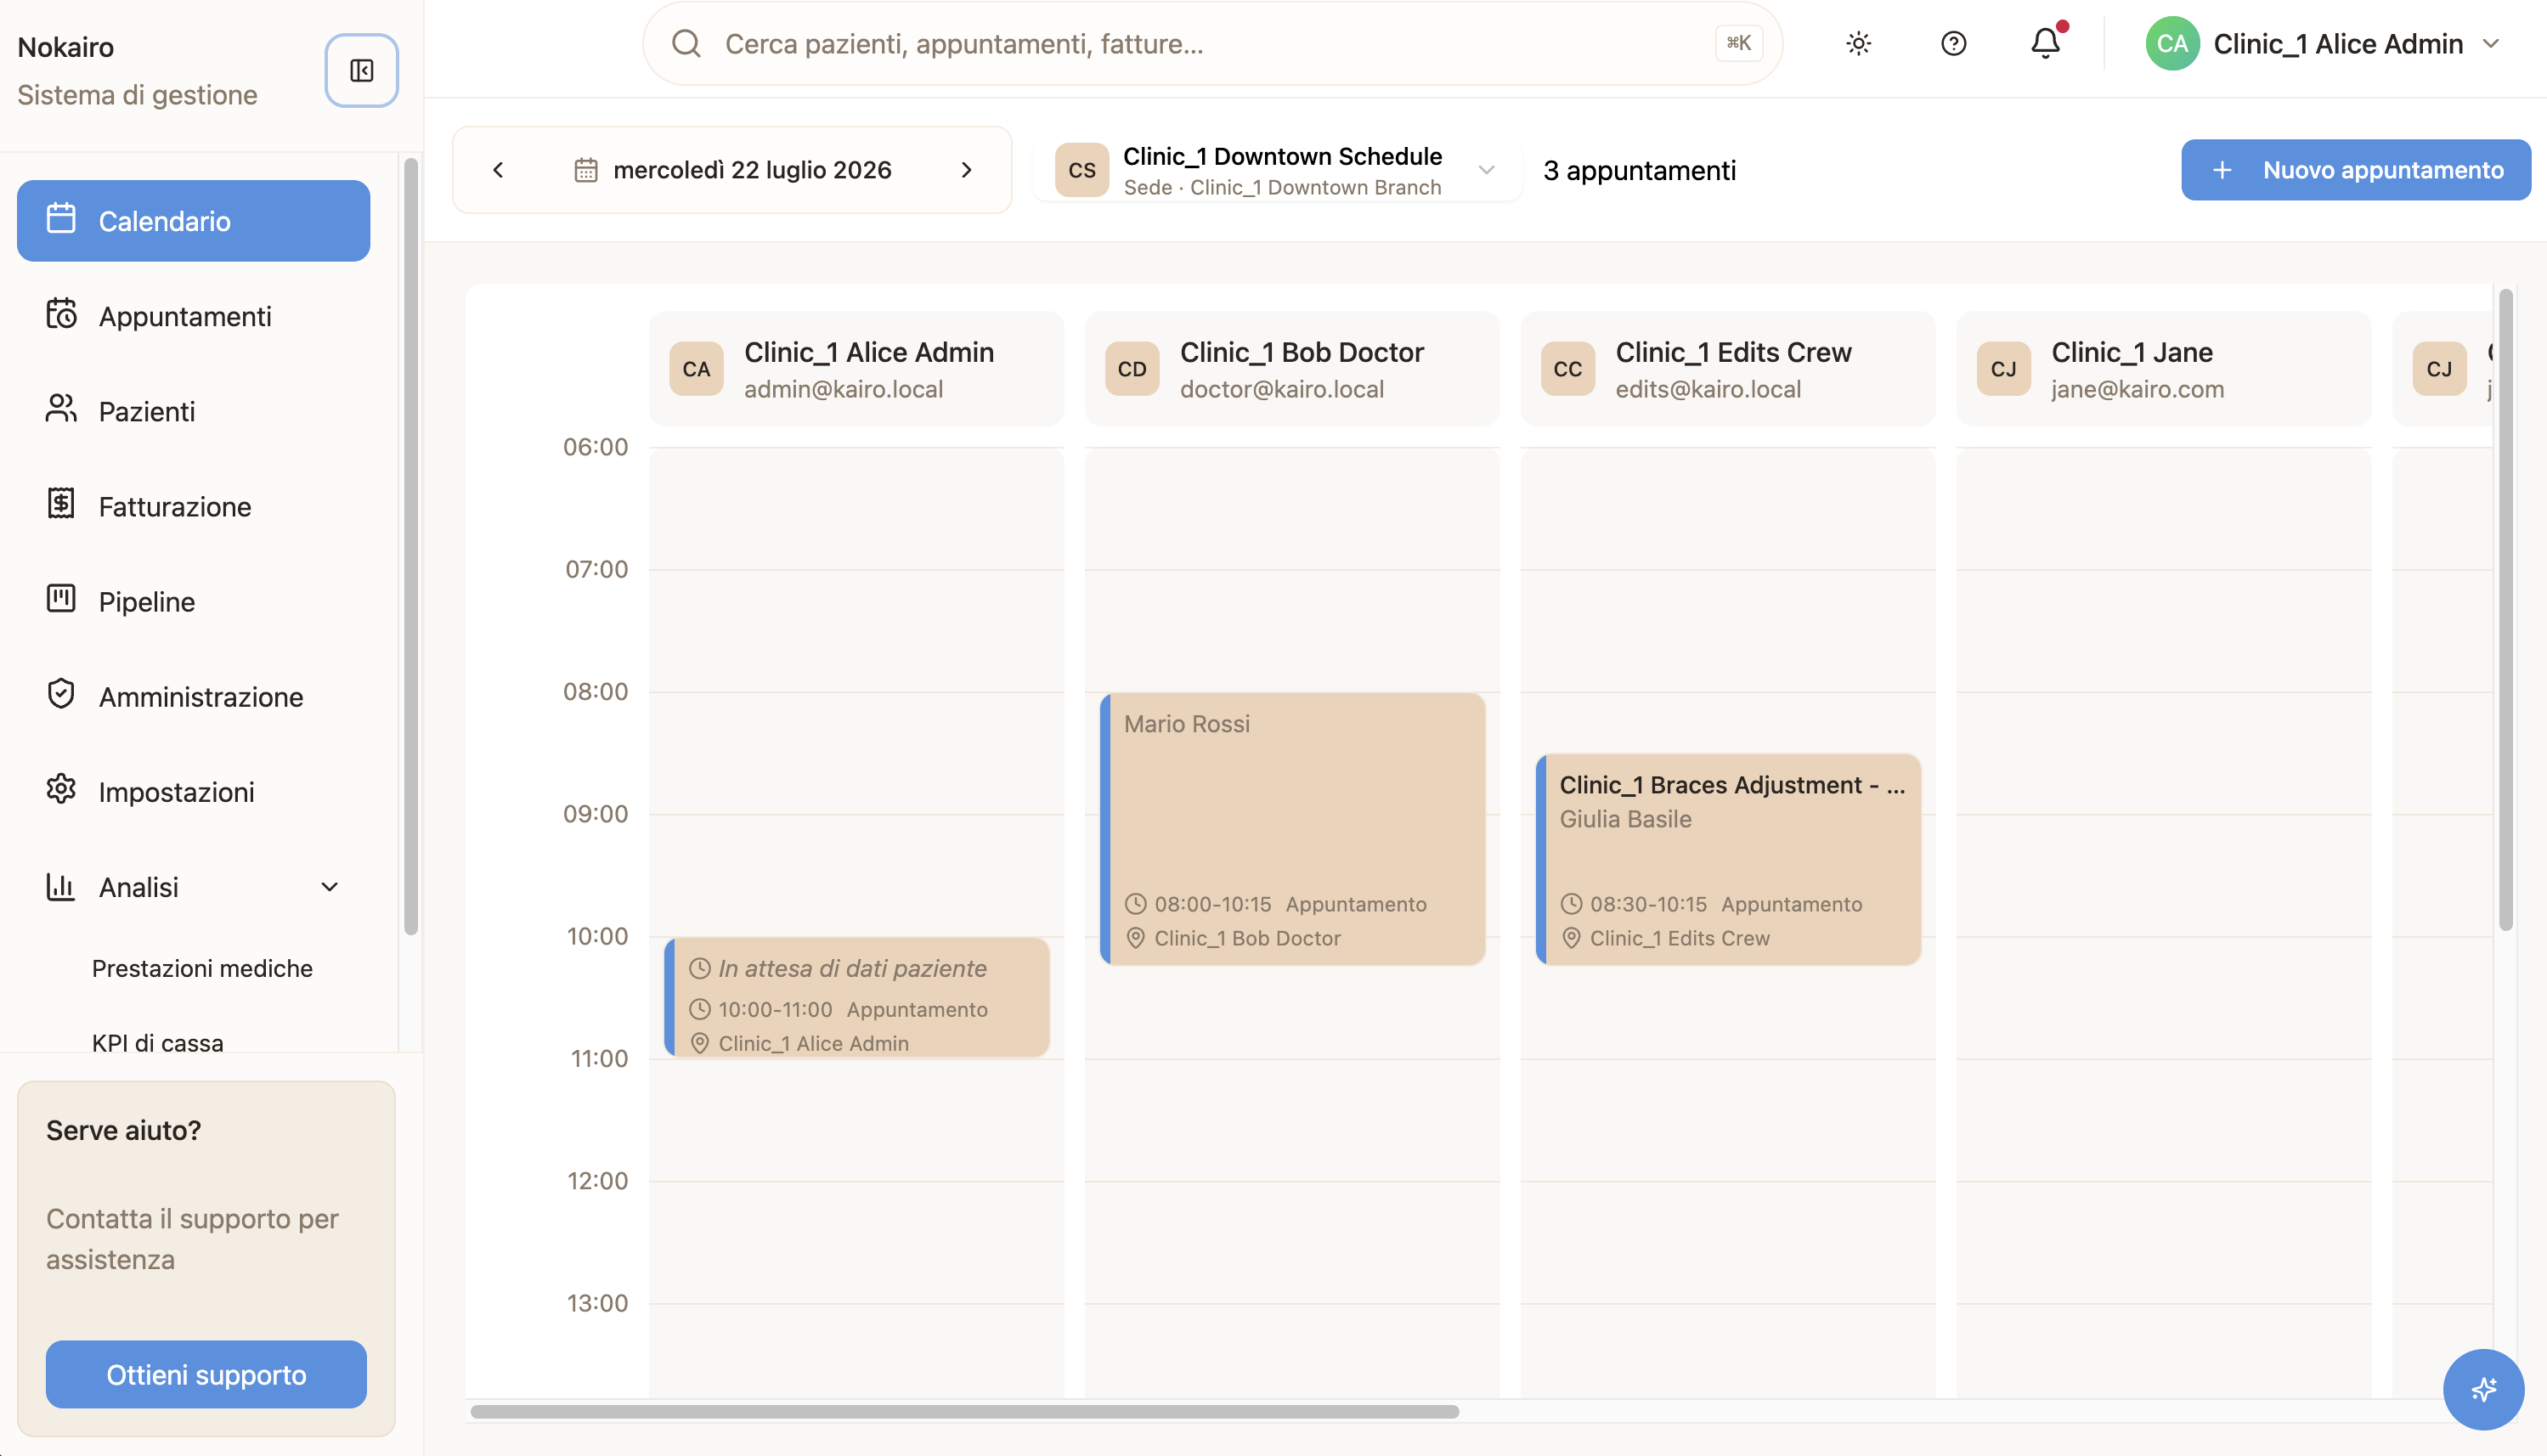The width and height of the screenshot is (2547, 1456).
Task: Collapse the Analisi section chevron
Action: (329, 887)
